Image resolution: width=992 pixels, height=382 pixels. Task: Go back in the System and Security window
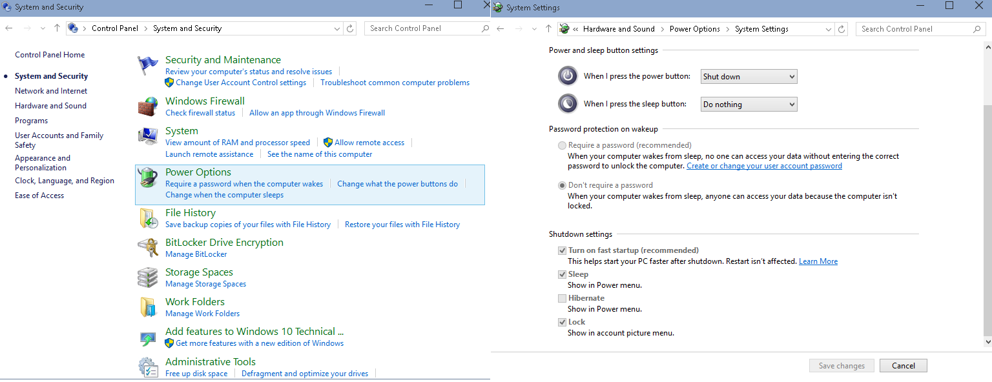coord(9,28)
